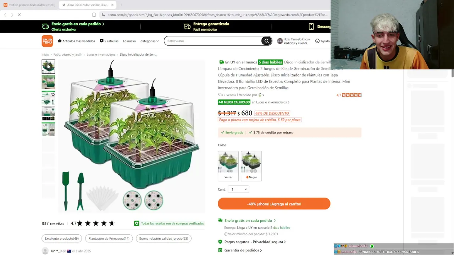Select the first video product thumbnail
The image size is (454, 255).
click(x=48, y=67)
